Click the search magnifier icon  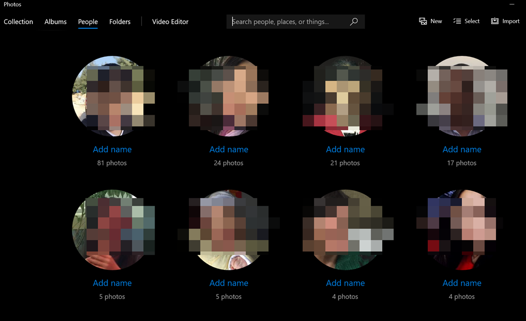pyautogui.click(x=354, y=22)
